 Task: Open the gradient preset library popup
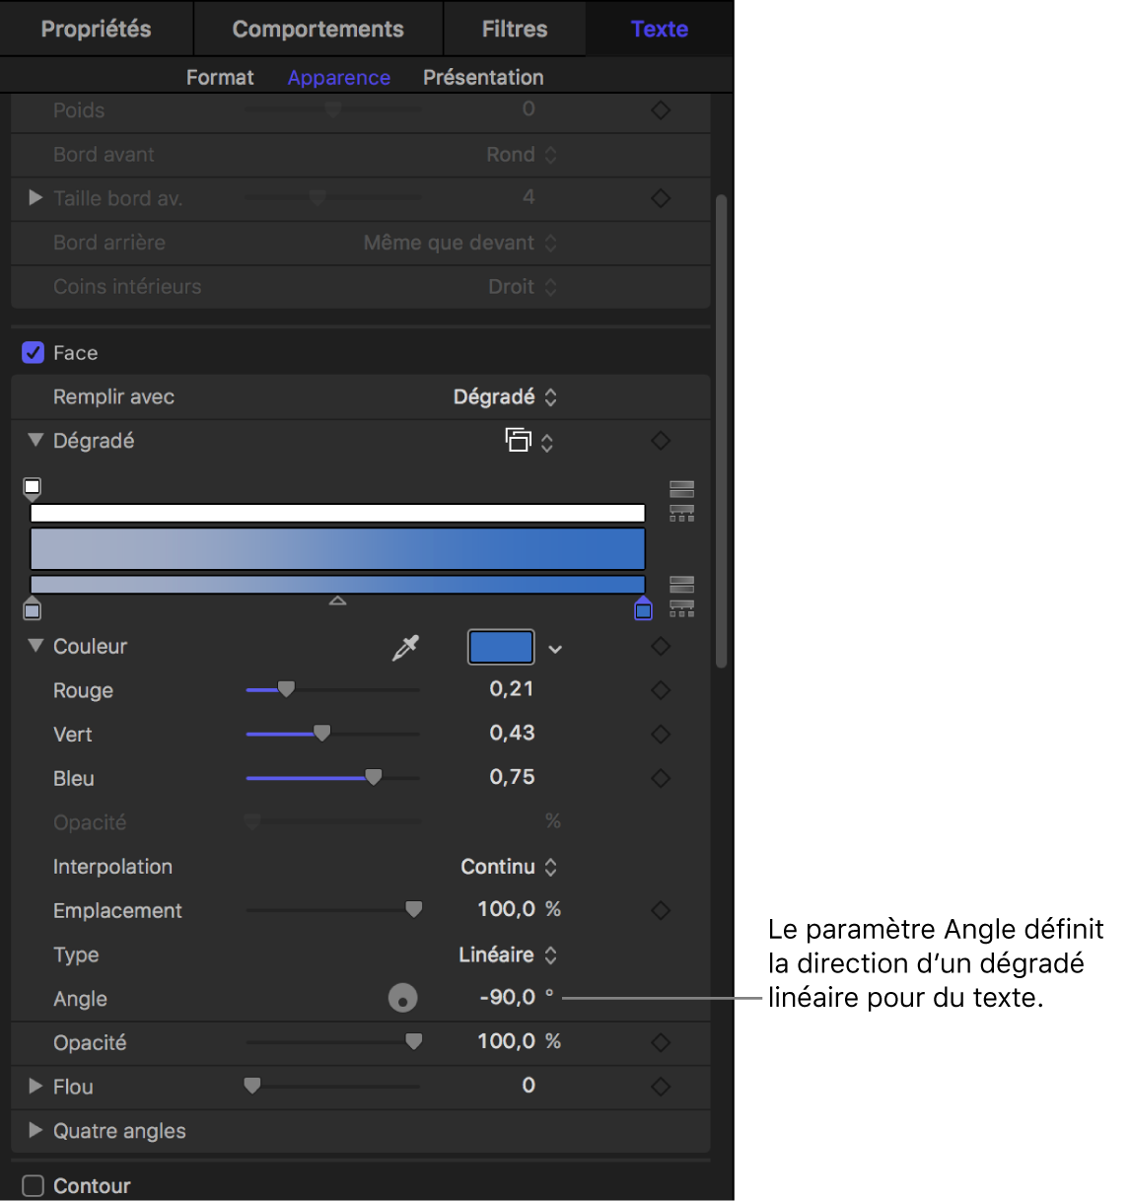(530, 441)
